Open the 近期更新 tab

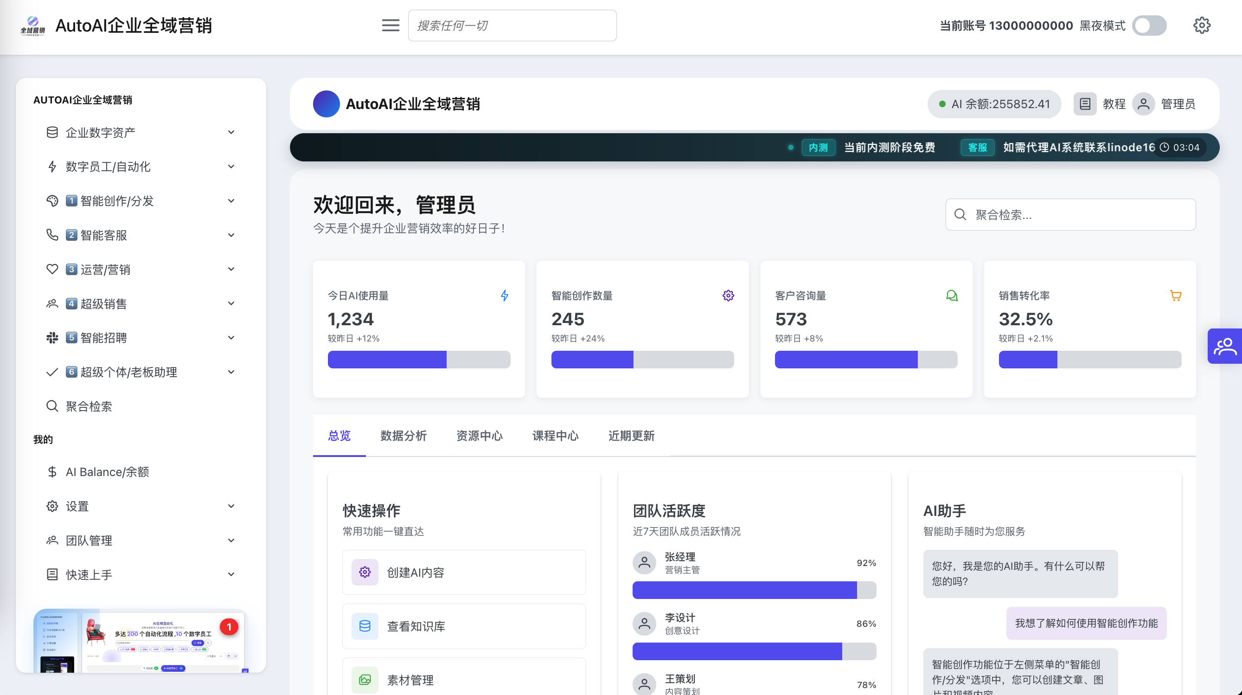[631, 436]
